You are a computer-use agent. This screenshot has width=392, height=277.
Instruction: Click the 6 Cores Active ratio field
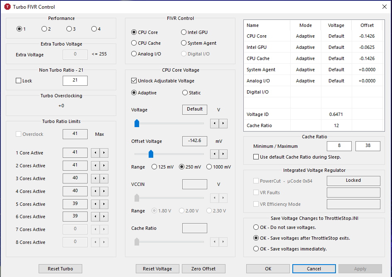coord(75,217)
